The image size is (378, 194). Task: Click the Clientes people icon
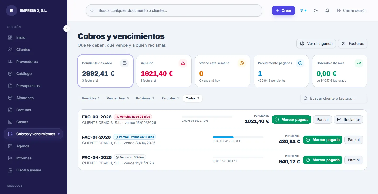point(10,50)
